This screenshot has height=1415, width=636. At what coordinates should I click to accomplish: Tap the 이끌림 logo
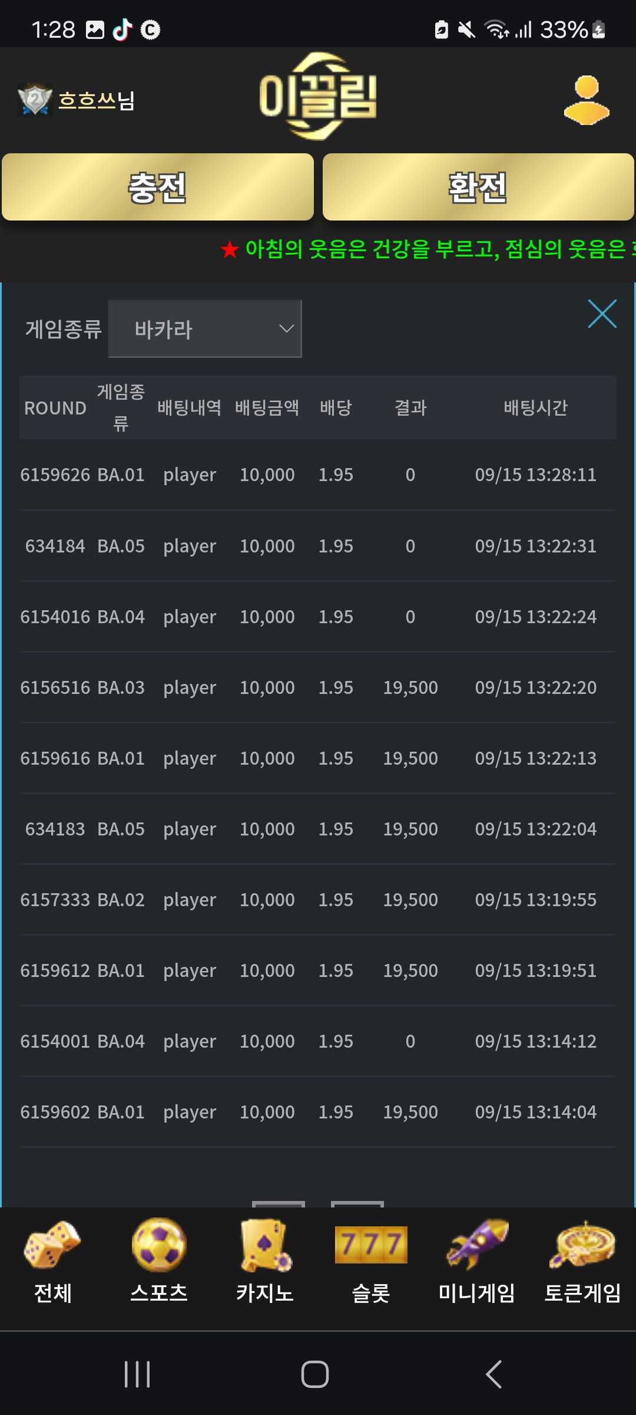click(x=318, y=97)
